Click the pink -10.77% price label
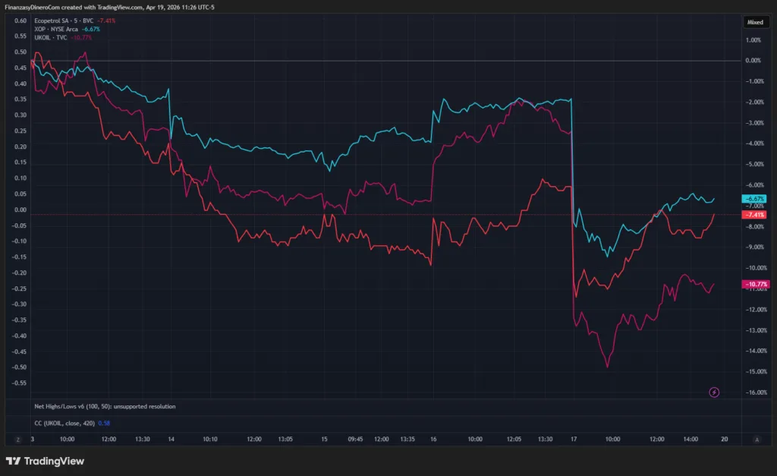777x476 pixels. pos(756,285)
